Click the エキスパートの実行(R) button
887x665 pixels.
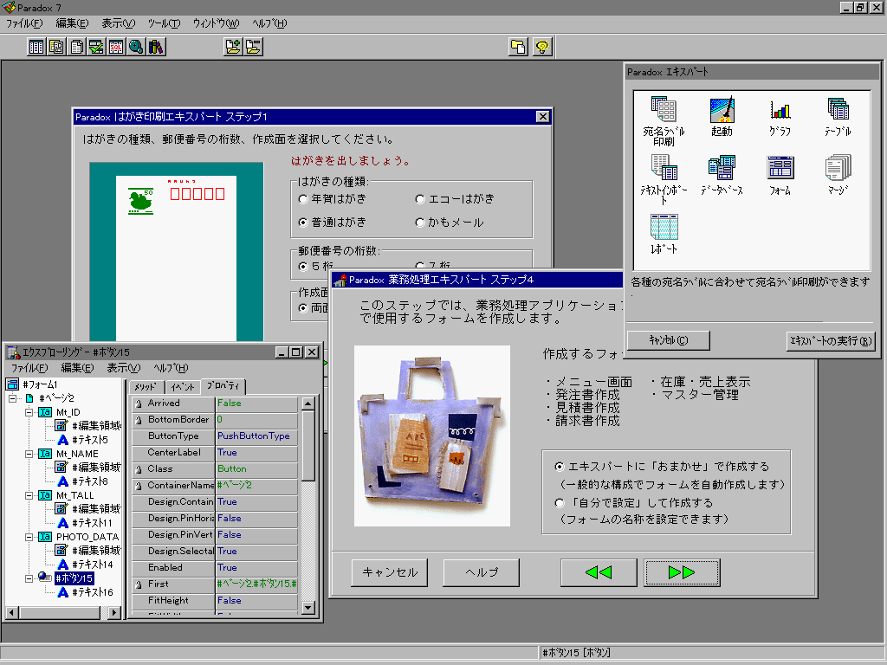tap(831, 340)
